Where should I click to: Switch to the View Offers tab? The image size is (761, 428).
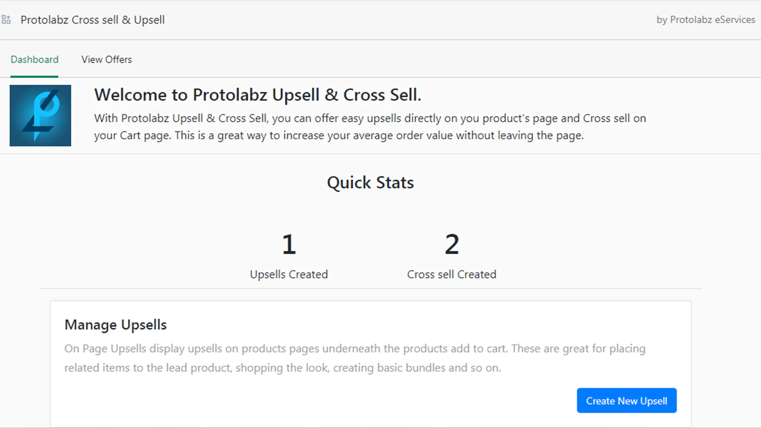pyautogui.click(x=107, y=59)
